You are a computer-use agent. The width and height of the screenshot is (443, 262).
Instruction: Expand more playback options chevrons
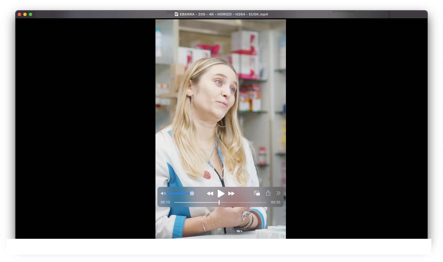pyautogui.click(x=278, y=193)
